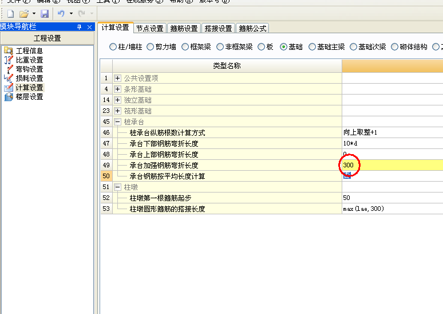Image resolution: width=443 pixels, height=314 pixels.
Task: Switch to the 箍筋公式 tab
Action: tap(252, 28)
